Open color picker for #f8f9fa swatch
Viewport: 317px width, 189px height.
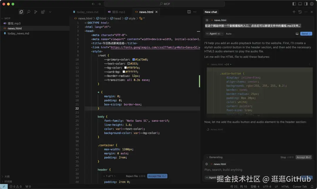coord(126,68)
